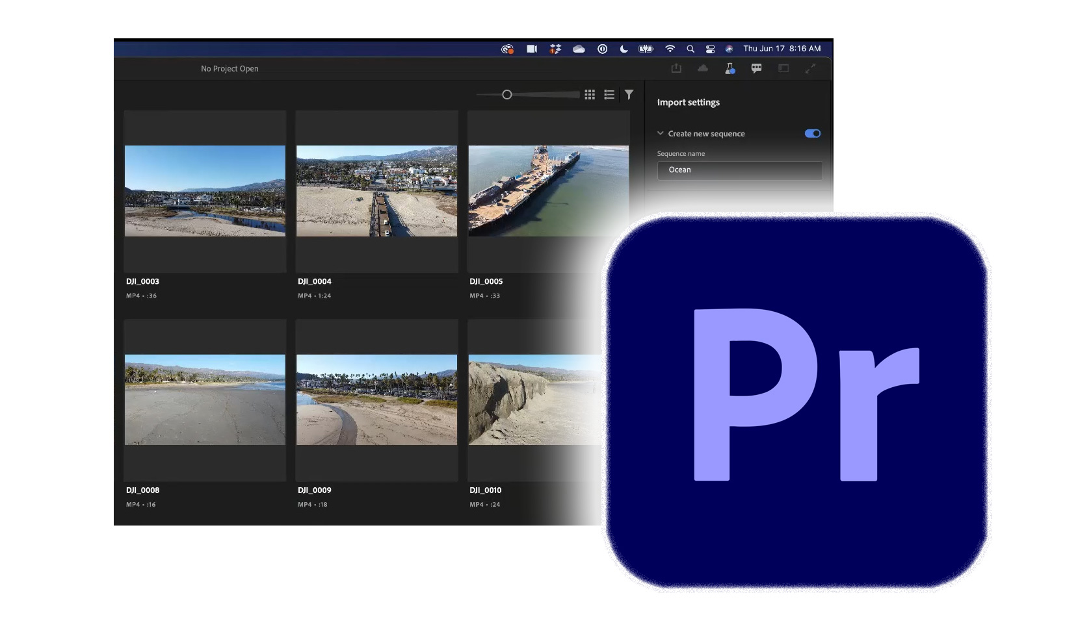Open the feedback speech bubble icon

click(x=756, y=68)
